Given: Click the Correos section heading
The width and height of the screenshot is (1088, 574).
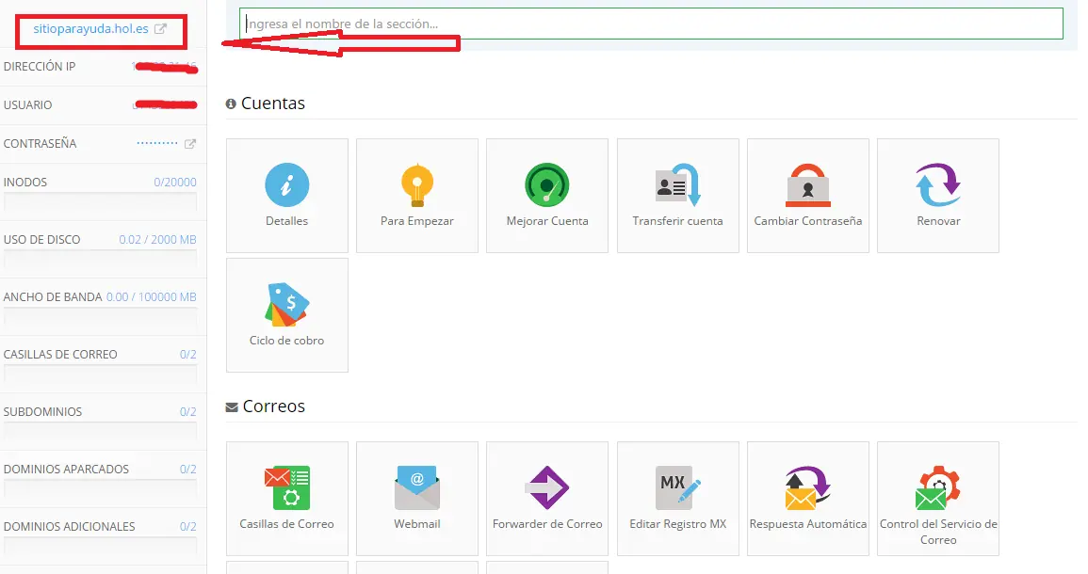Looking at the screenshot, I should point(273,407).
